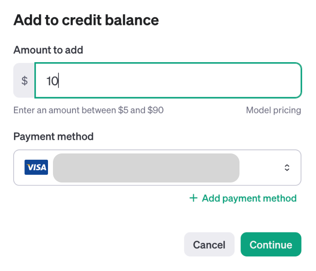Click the Add to credit balance heading
Screen dimensions: 316x271
point(86,20)
